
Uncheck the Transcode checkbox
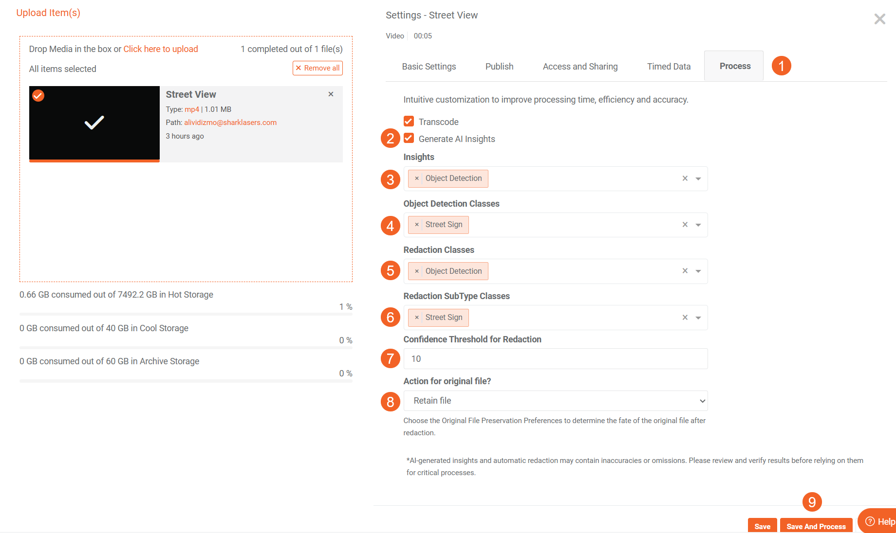click(409, 121)
